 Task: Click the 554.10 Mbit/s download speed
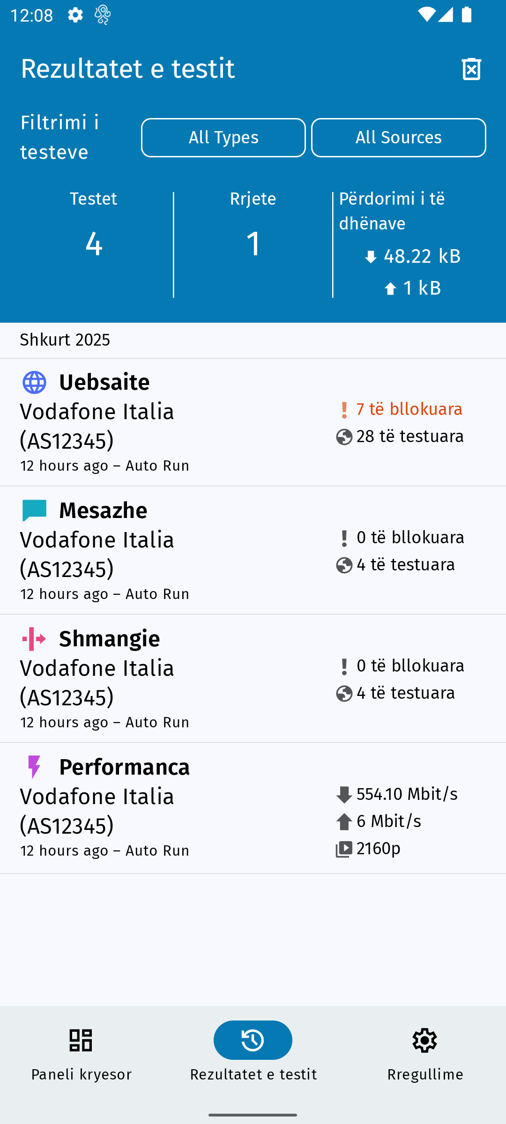pos(407,794)
